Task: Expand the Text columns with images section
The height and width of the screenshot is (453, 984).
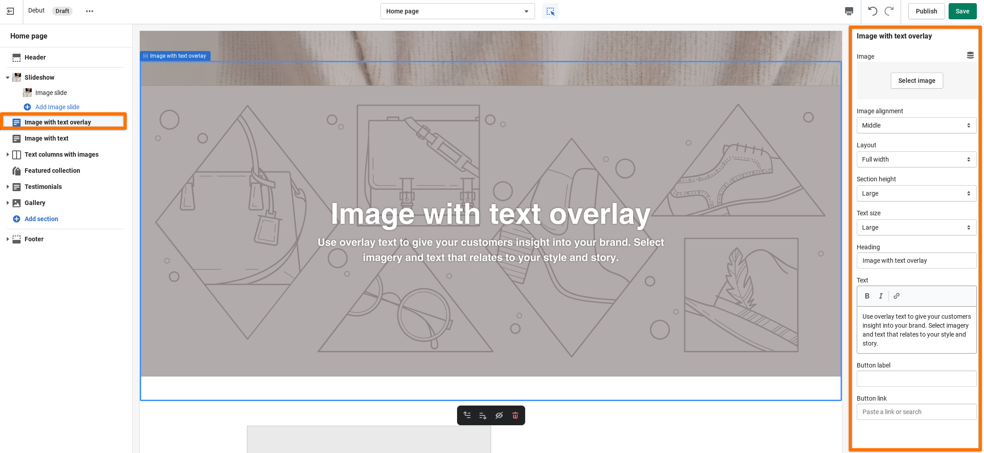Action: coord(8,154)
